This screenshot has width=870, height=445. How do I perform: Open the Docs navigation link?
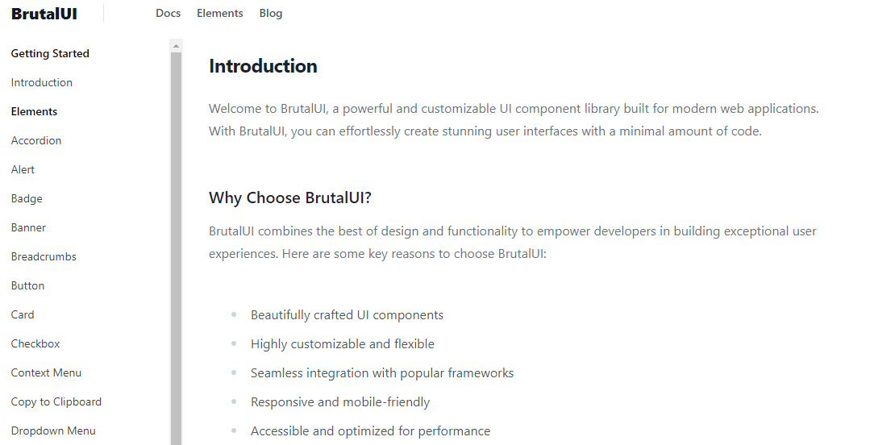[x=168, y=14]
